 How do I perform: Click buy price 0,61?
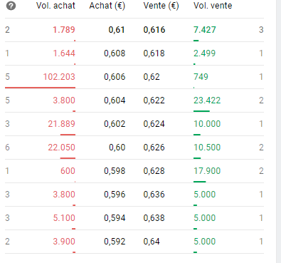pyautogui.click(x=117, y=30)
